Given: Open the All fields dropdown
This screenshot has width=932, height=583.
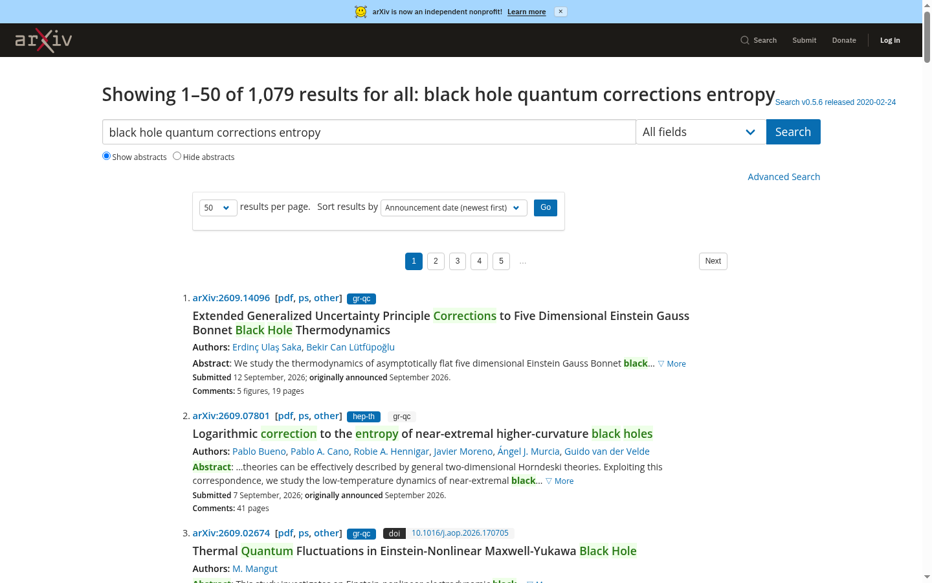Looking at the screenshot, I should point(701,132).
